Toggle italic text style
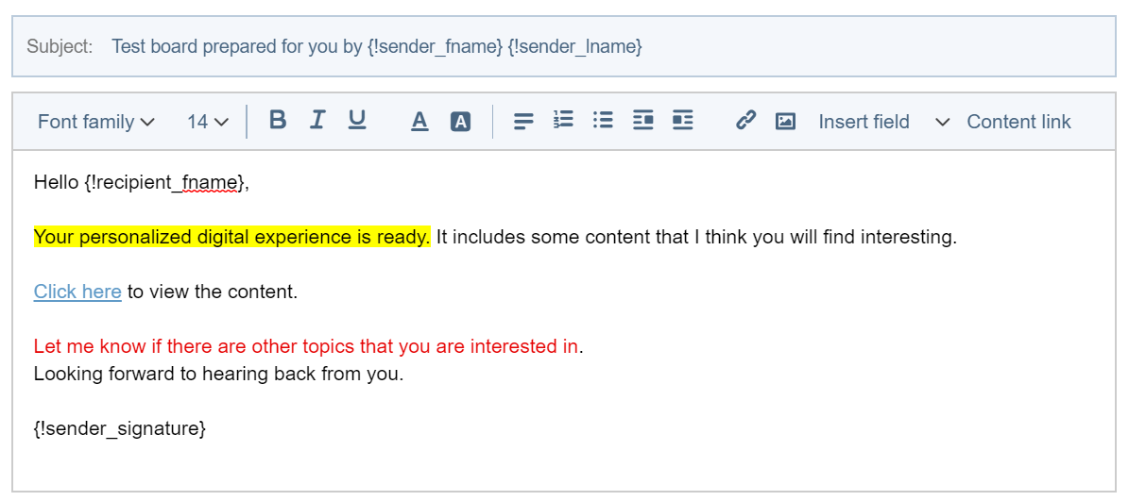This screenshot has height=501, width=1129. click(317, 121)
